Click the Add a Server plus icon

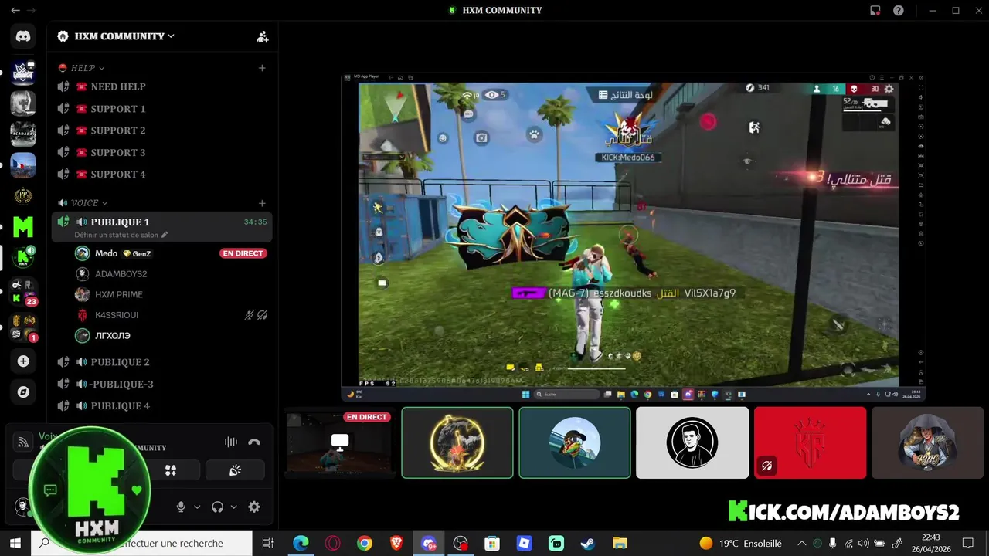coord(23,361)
